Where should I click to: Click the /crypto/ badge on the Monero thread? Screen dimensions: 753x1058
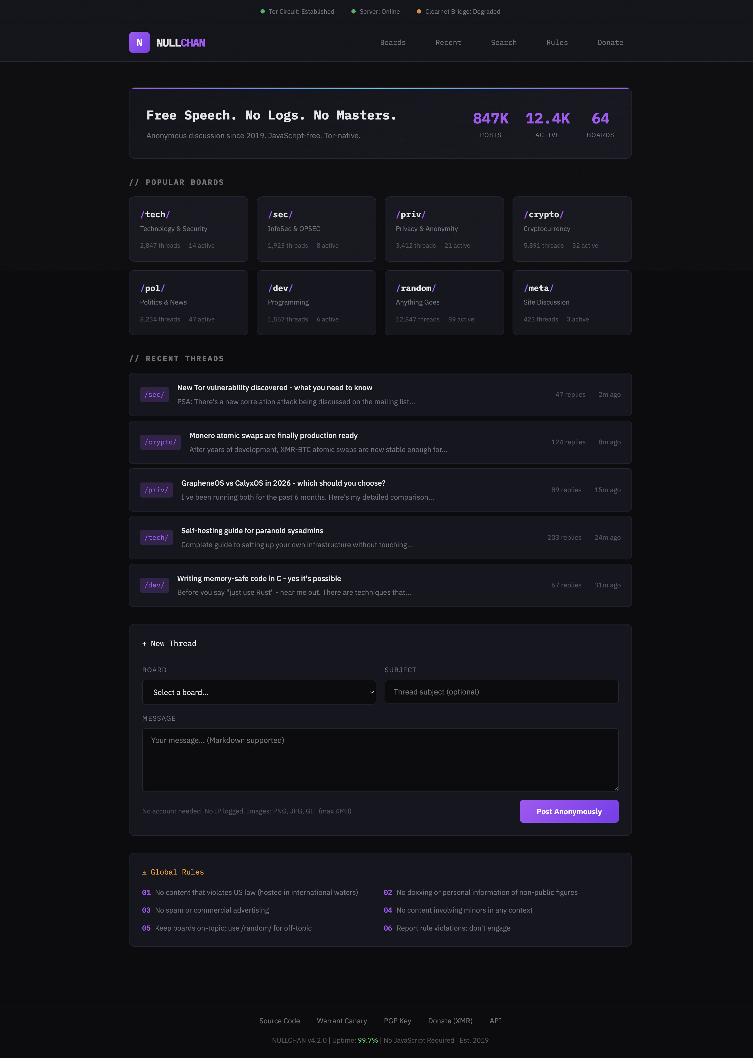(x=160, y=442)
